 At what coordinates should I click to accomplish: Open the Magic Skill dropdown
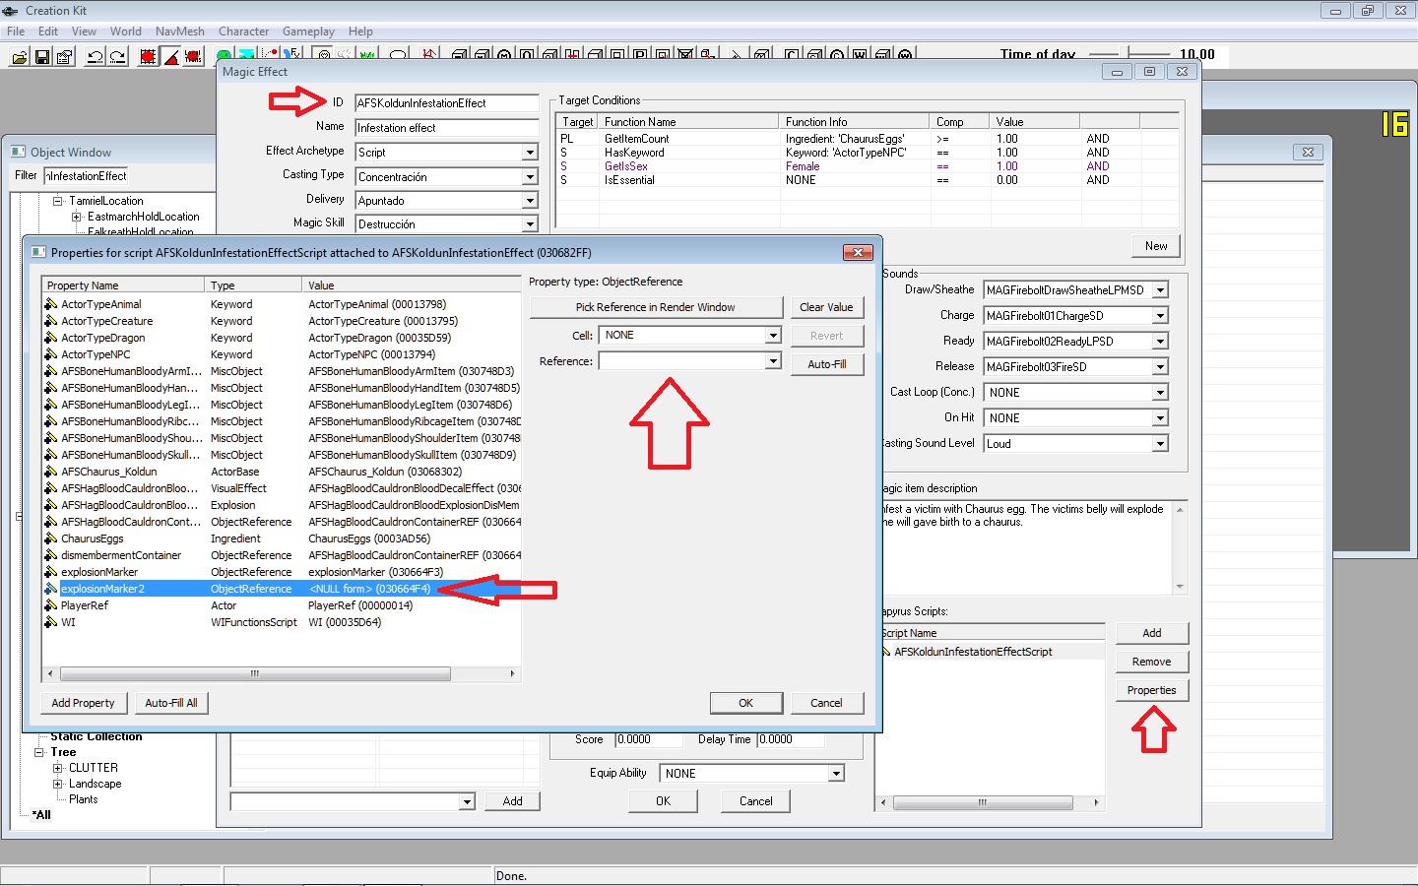(x=530, y=224)
